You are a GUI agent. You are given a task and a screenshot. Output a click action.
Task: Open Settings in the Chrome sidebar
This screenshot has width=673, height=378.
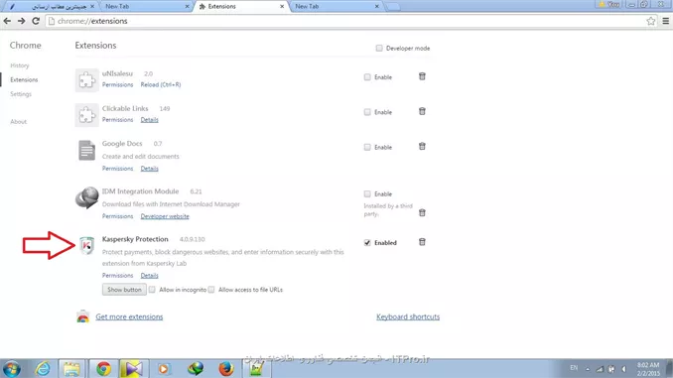pos(21,94)
